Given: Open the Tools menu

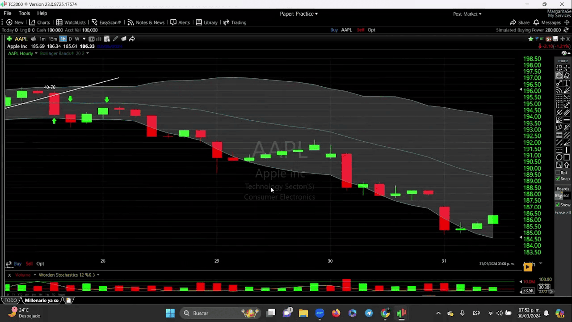Looking at the screenshot, I should (24, 13).
